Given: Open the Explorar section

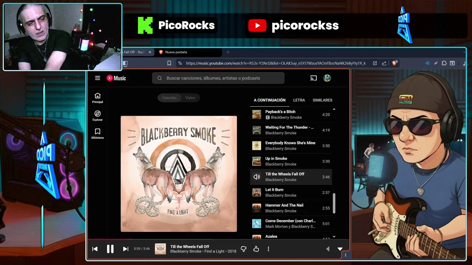Looking at the screenshot, I should tap(97, 116).
